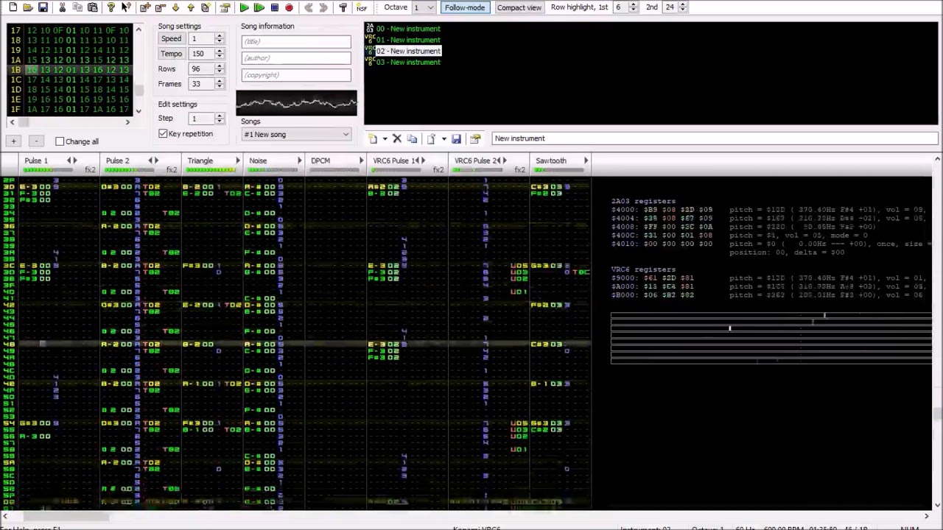Copy the selected pattern data
This screenshot has height=530, width=943.
coord(77,7)
